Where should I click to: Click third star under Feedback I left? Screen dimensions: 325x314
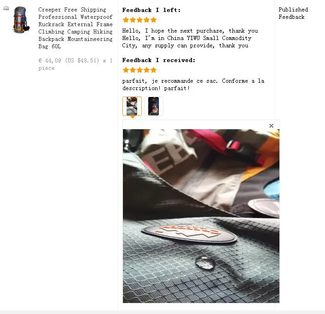pyautogui.click(x=139, y=20)
